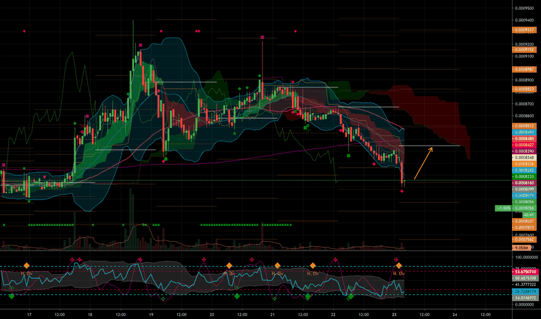The width and height of the screenshot is (541, 319).
Task: Click the red 53.6750710 oscillator label
Action: tap(525, 272)
